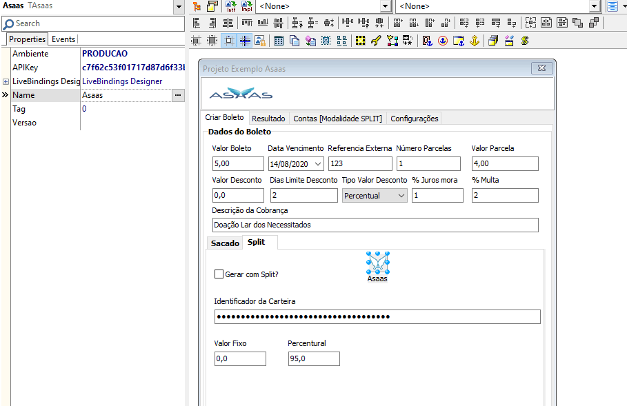Click the Asaas logo image on form
This screenshot has height=406, width=627.
click(241, 94)
